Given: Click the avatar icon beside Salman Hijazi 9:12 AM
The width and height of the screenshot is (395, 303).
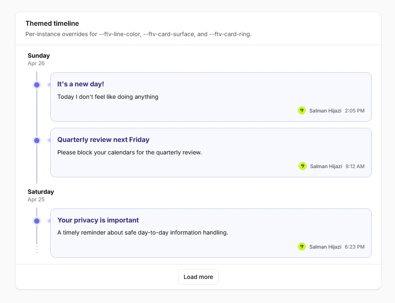Looking at the screenshot, I should point(303,166).
